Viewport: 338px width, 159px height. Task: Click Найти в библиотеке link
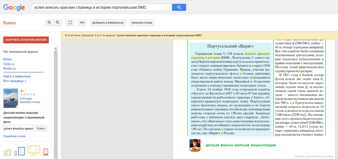(17, 77)
